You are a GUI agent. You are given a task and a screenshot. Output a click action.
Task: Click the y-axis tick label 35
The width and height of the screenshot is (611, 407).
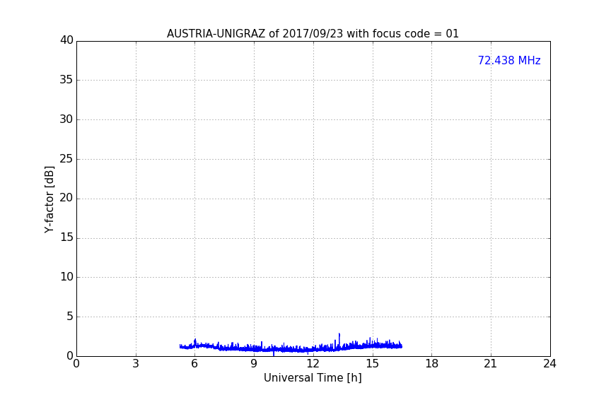point(66,80)
